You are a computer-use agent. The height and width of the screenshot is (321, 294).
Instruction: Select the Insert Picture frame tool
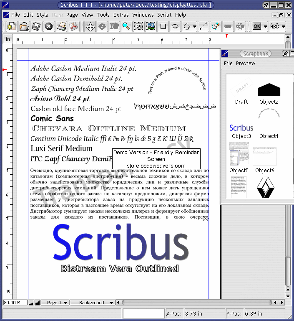click(151, 26)
